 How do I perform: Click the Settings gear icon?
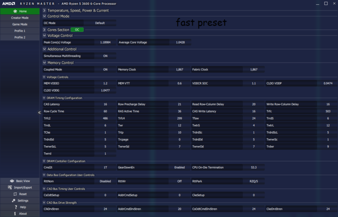pyautogui.click(x=14, y=201)
